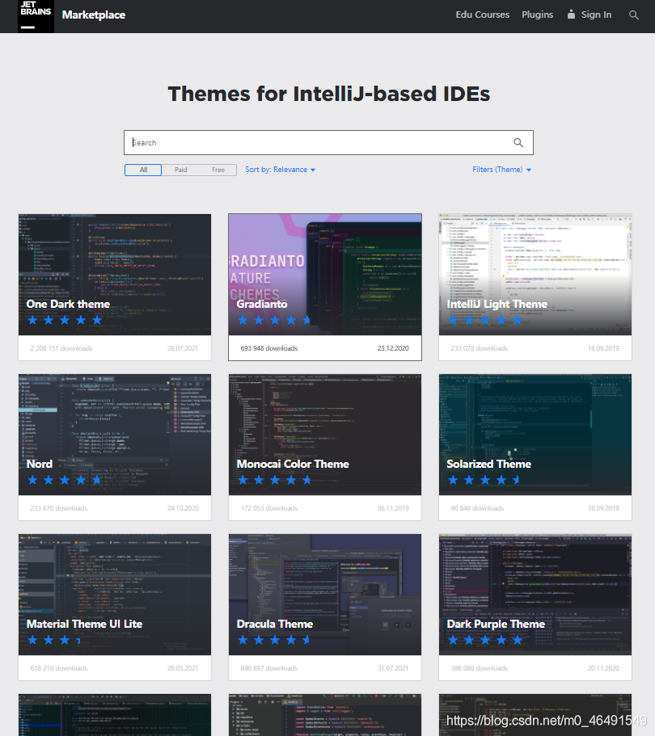Expand the Sort by: Relevance dropdown
The image size is (655, 736).
click(280, 170)
